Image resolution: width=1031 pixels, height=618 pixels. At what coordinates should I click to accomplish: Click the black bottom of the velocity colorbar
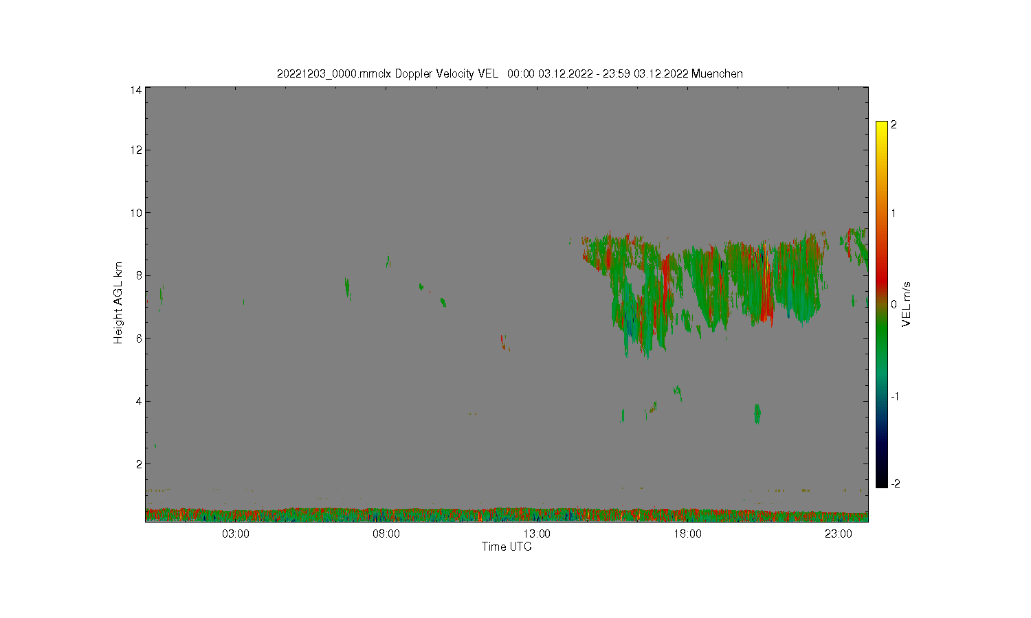882,479
